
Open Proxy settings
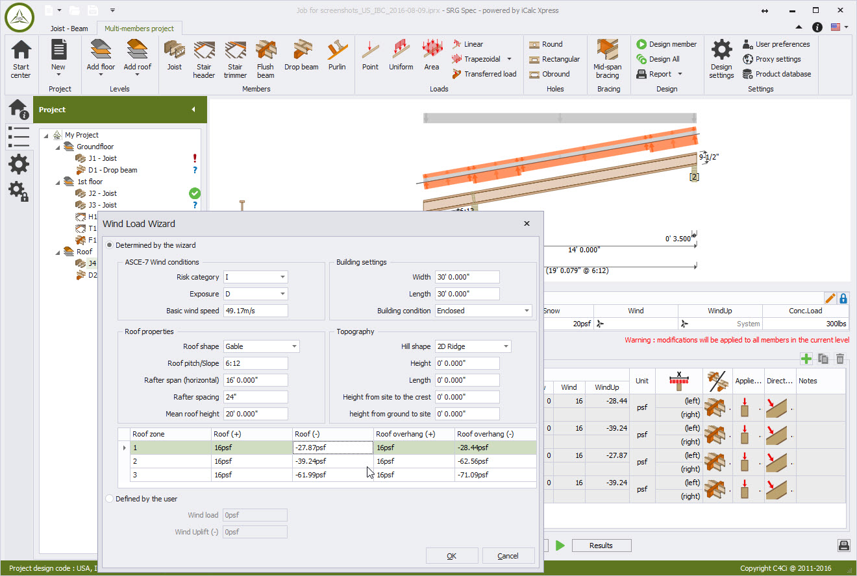(771, 59)
